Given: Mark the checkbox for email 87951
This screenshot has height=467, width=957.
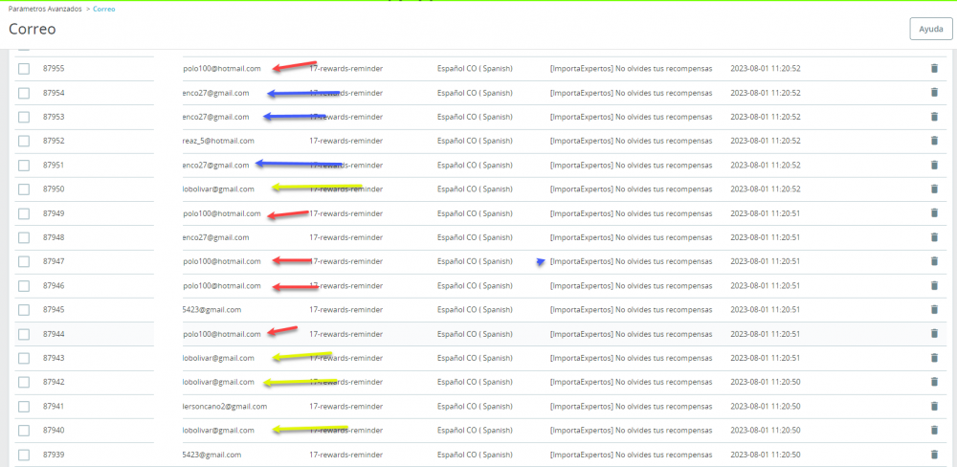Looking at the screenshot, I should click(24, 166).
